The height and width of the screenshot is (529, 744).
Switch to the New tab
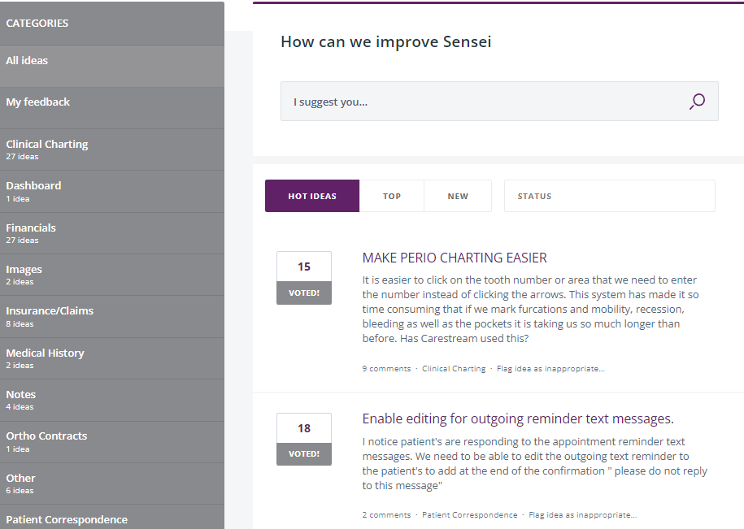point(458,196)
